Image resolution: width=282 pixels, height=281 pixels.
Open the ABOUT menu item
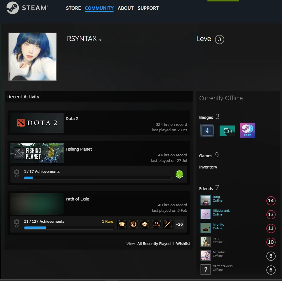[x=125, y=8]
